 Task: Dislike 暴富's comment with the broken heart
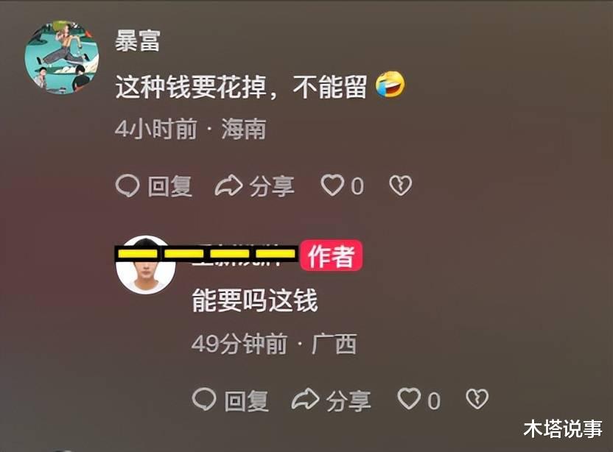[401, 186]
